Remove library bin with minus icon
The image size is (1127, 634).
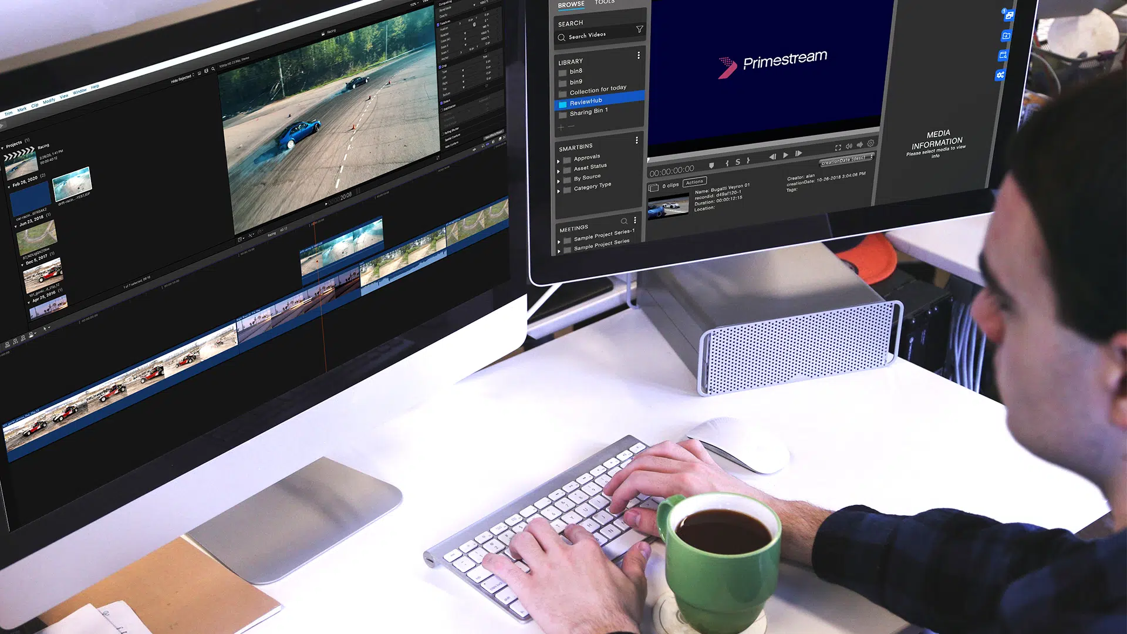(x=571, y=127)
